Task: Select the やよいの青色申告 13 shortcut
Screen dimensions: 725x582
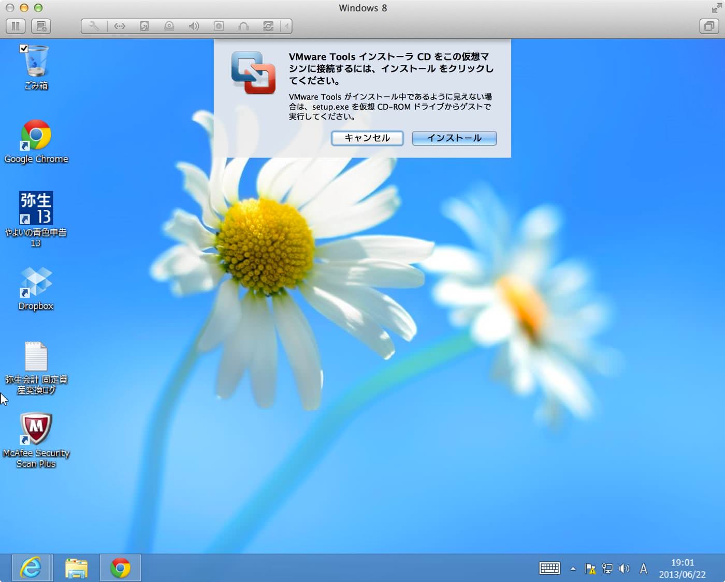Action: (x=36, y=220)
